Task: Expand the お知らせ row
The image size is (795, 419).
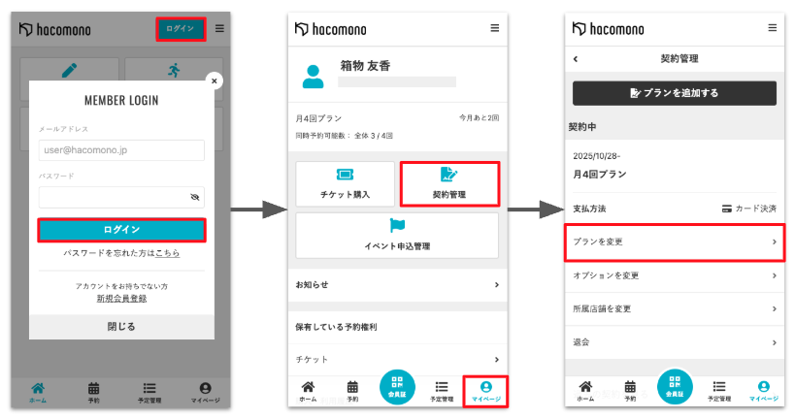Action: [x=396, y=284]
